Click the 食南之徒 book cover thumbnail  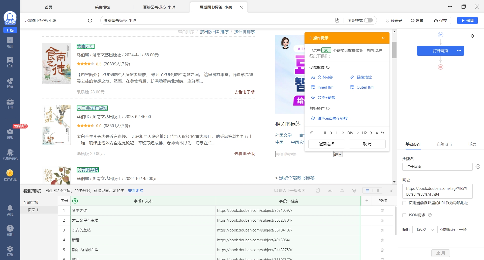tap(56, 64)
